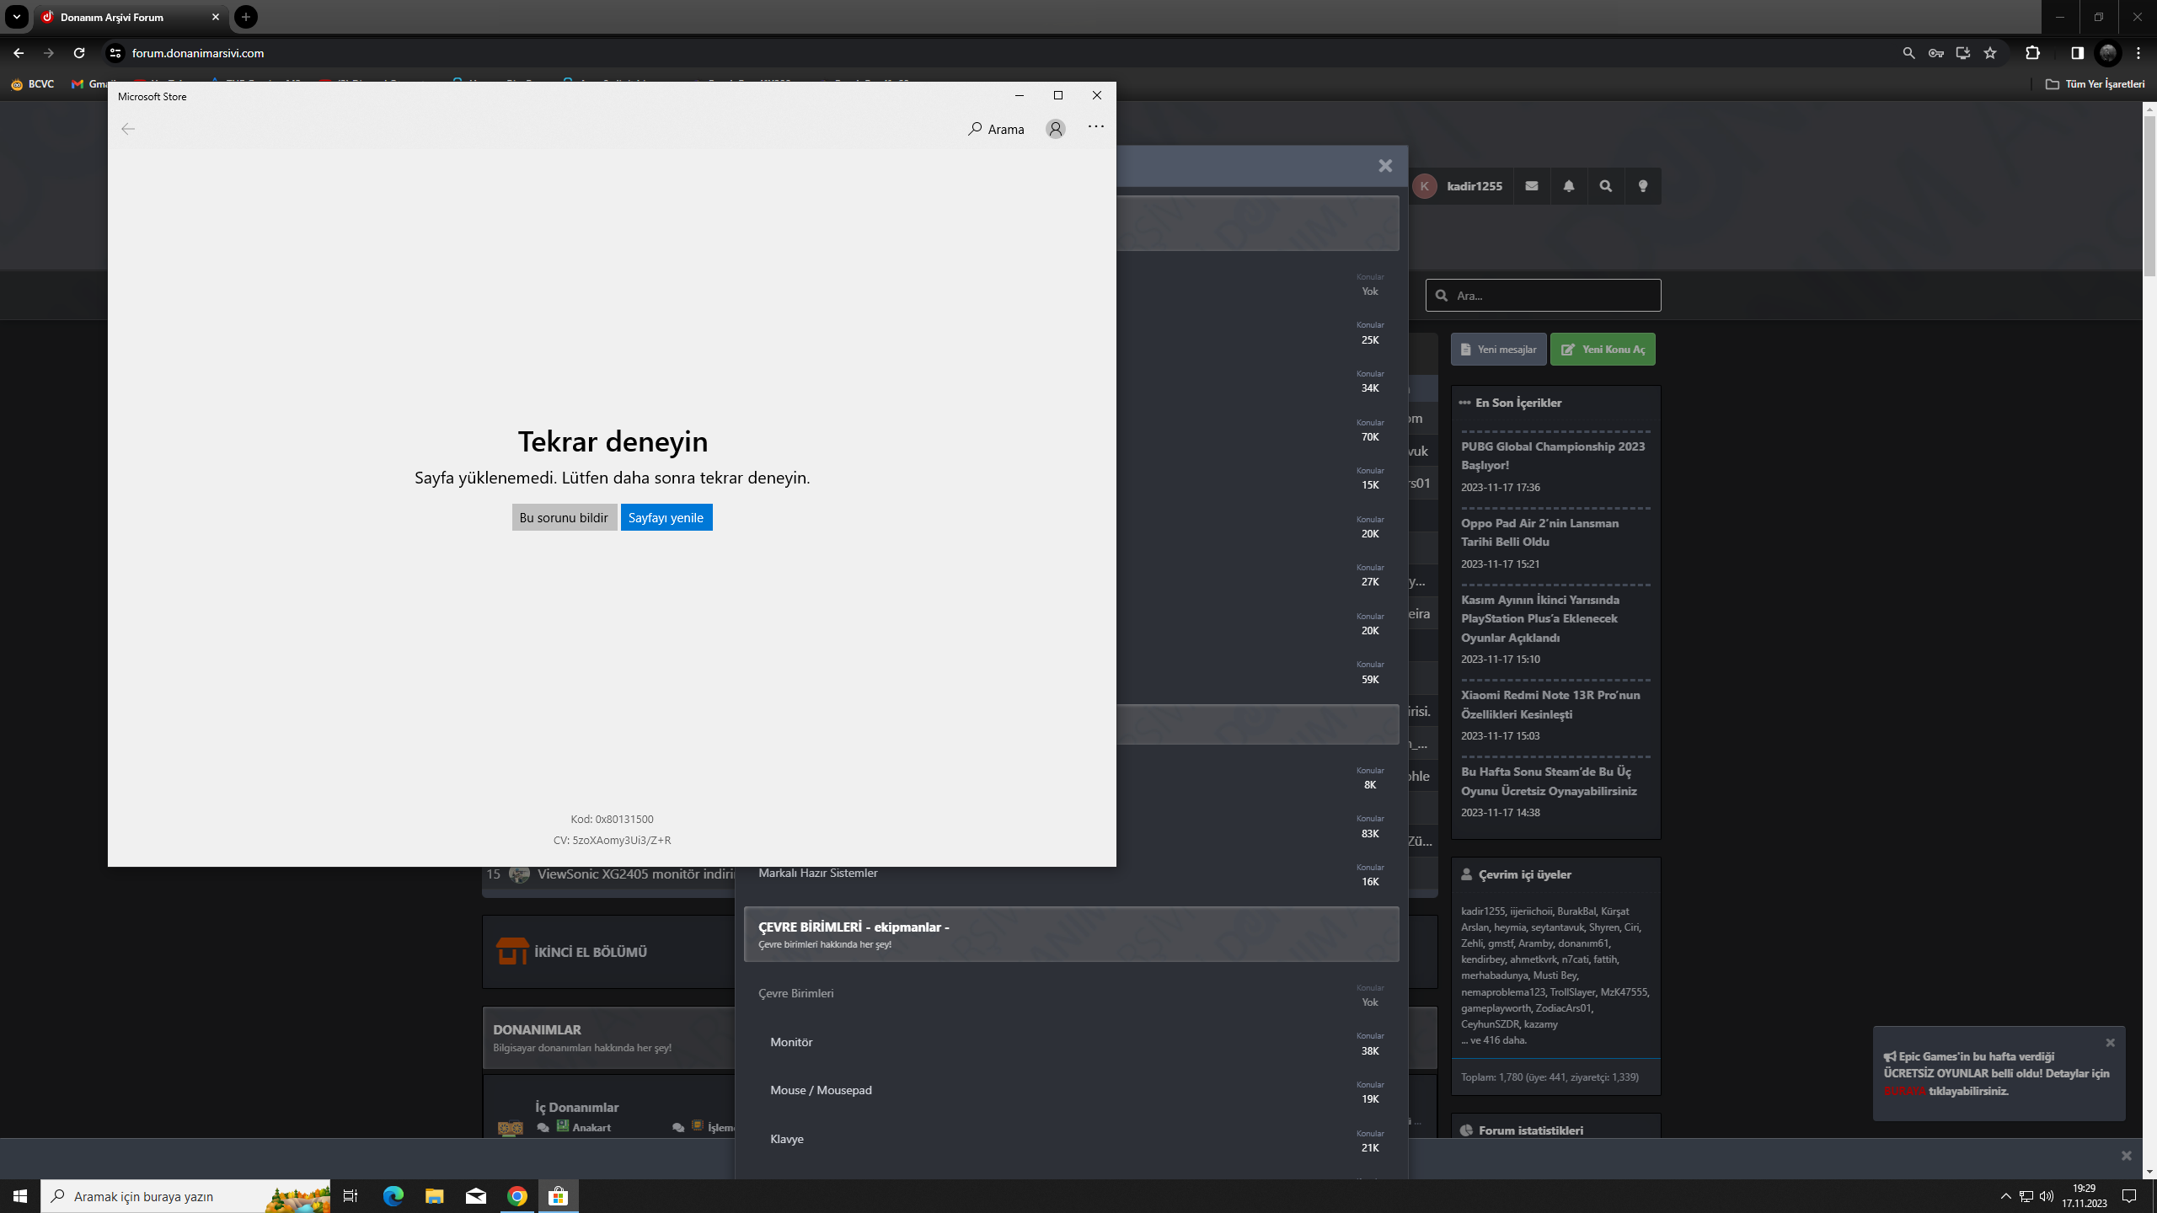Viewport: 2157px width, 1213px height.
Task: Click the forum search magnifier icon
Action: (x=1606, y=186)
